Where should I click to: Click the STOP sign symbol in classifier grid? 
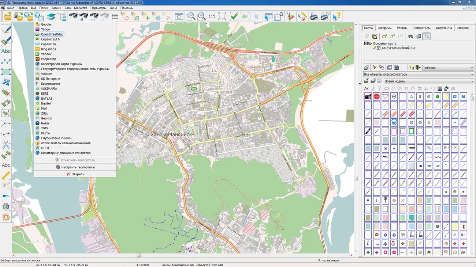coord(377,97)
